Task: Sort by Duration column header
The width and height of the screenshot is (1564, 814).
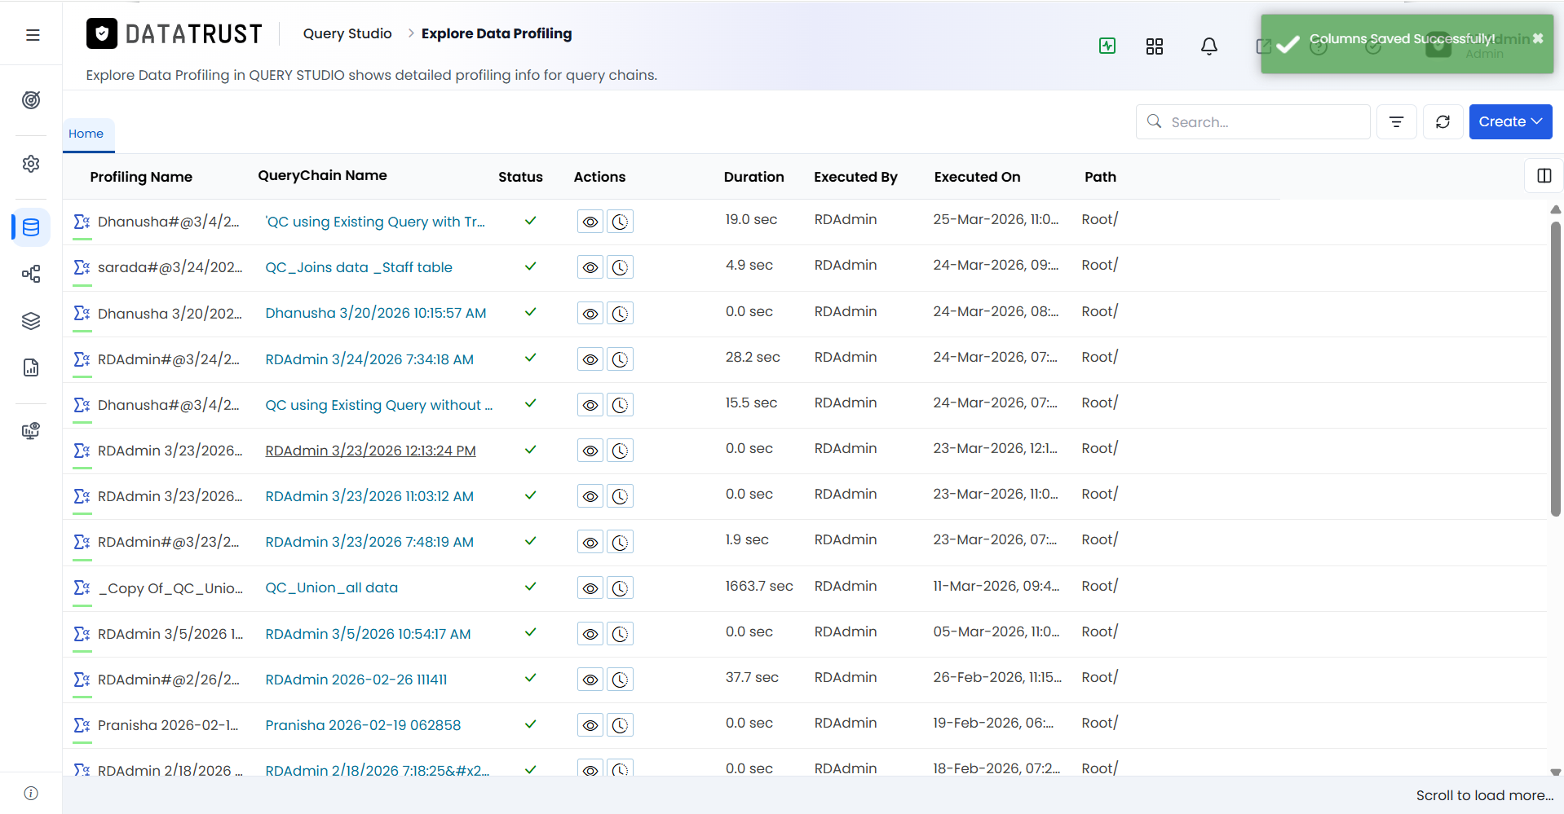Action: point(754,177)
